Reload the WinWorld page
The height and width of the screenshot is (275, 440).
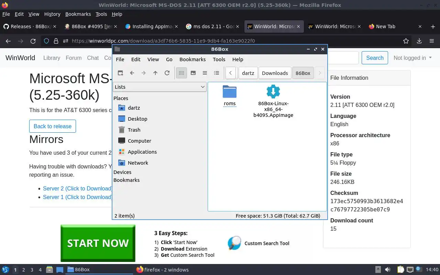pos(33,41)
